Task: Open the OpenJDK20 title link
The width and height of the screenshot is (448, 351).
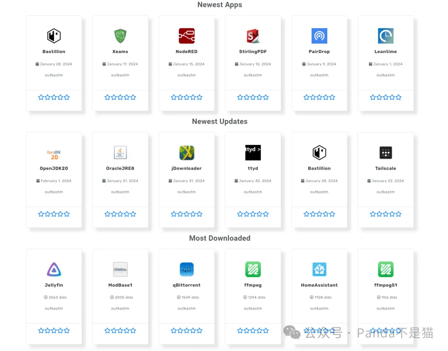Action: tap(54, 168)
